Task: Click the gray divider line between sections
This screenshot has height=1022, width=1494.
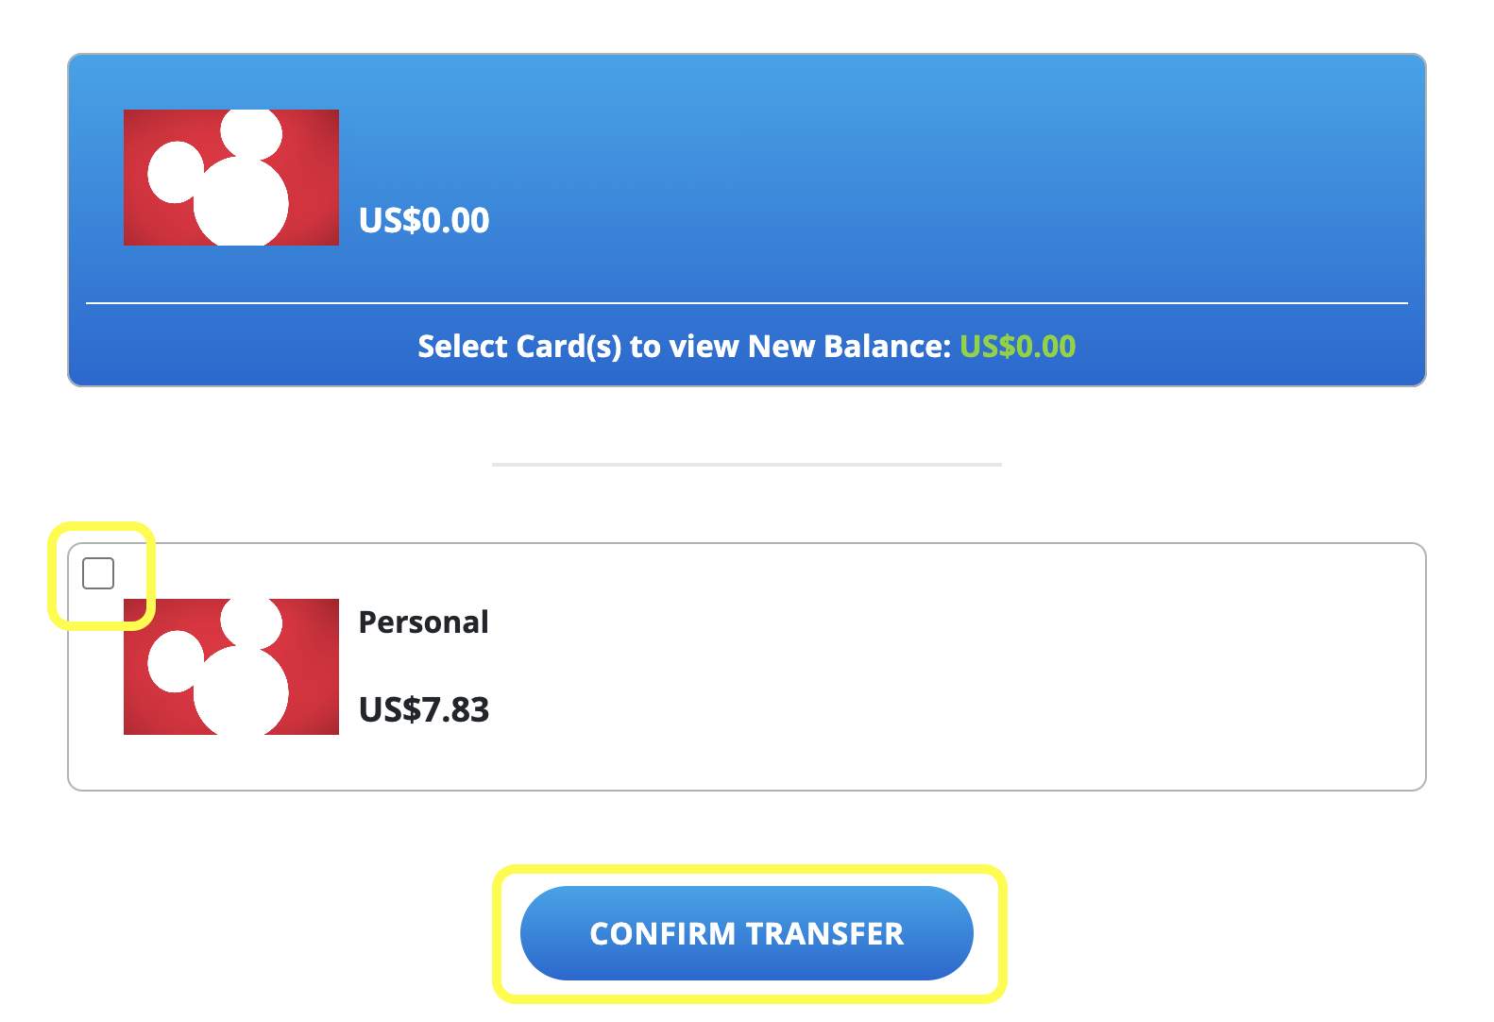Action: [746, 464]
